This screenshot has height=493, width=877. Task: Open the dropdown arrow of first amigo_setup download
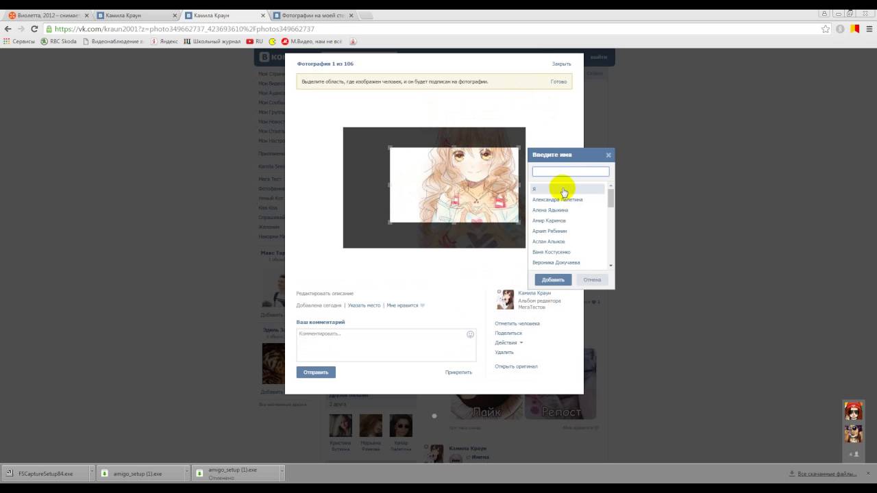coord(186,473)
